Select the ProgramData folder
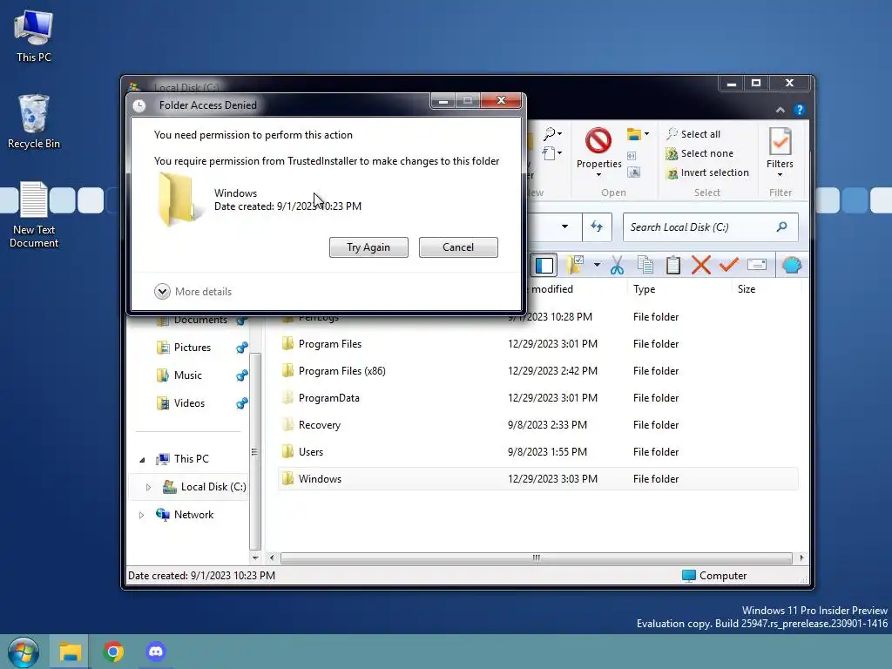The image size is (892, 669). pos(538,398)
